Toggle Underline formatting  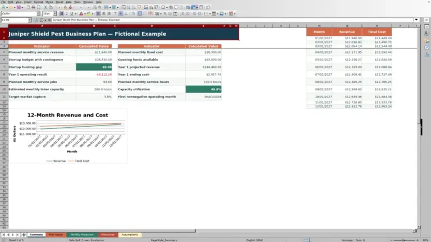point(72,13)
